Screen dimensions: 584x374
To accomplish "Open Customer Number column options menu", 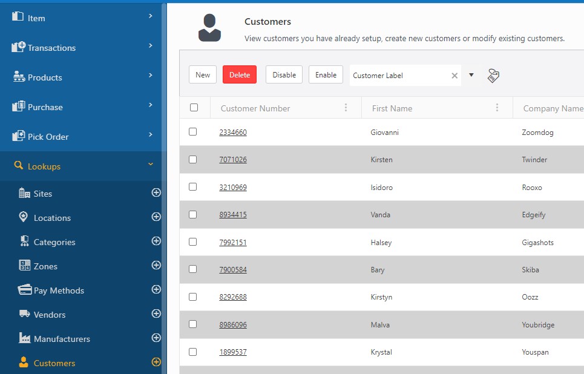I will tap(346, 108).
